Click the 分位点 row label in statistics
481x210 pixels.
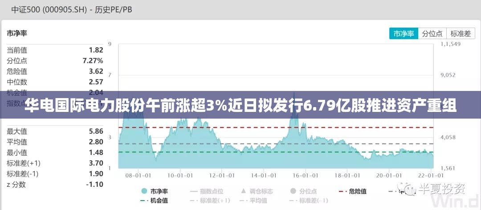[x=17, y=61]
